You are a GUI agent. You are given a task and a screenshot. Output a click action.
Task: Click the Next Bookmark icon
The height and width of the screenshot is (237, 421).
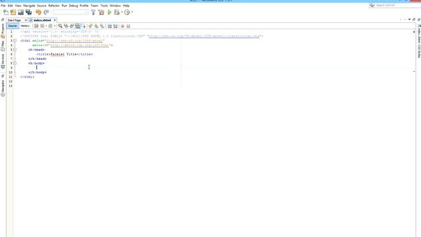tap(96, 26)
